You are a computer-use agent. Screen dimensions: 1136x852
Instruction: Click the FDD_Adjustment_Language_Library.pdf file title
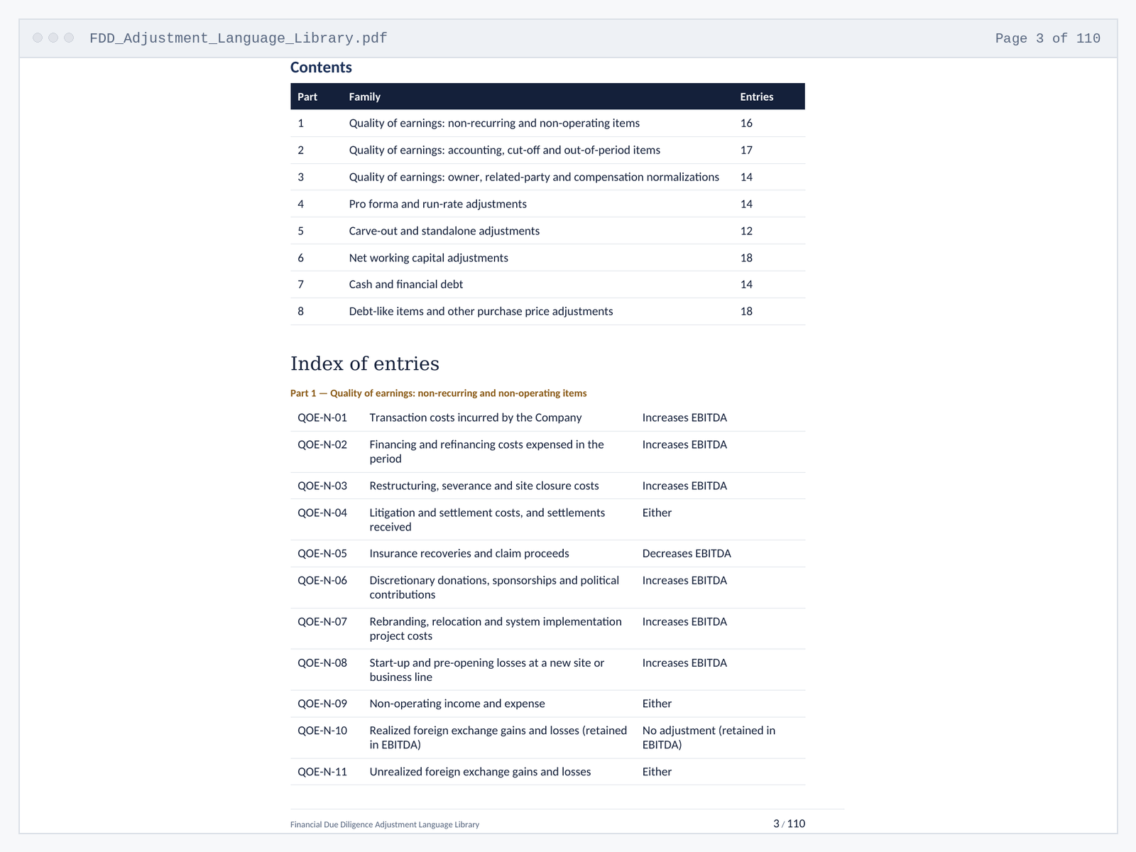coord(239,38)
